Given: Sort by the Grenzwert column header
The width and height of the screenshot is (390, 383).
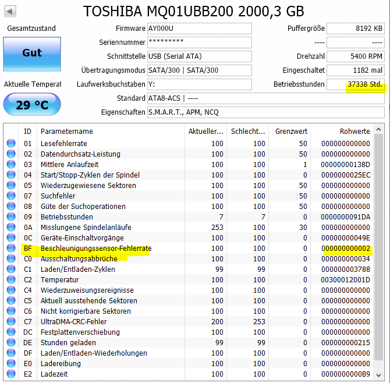Looking at the screenshot, I should (x=290, y=132).
